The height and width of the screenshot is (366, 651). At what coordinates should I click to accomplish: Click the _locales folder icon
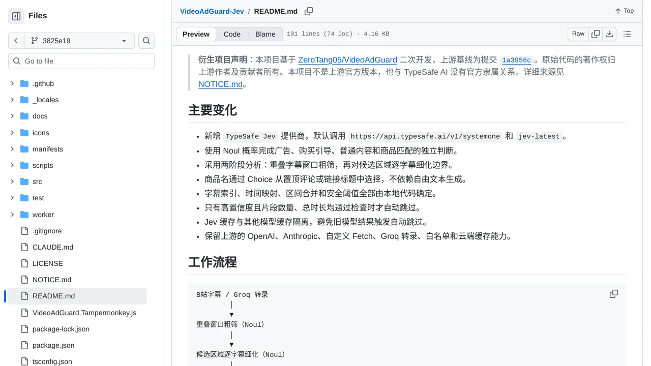coord(24,100)
